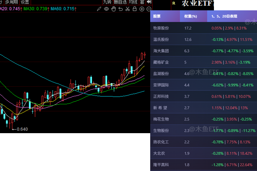257x171 pixels.
Task: Click 牧原股份 performance 0.05% | 2.9% | 8.31%
Action: 229,28
